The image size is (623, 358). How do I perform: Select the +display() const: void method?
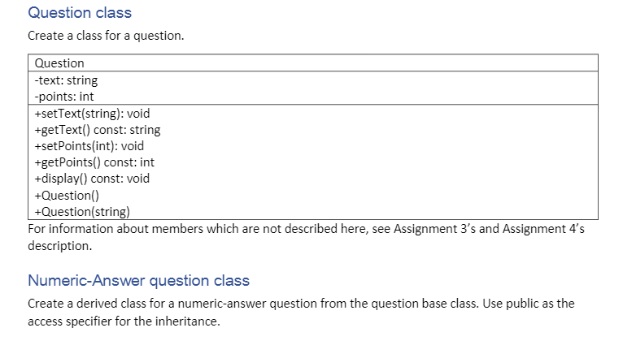[x=92, y=179]
